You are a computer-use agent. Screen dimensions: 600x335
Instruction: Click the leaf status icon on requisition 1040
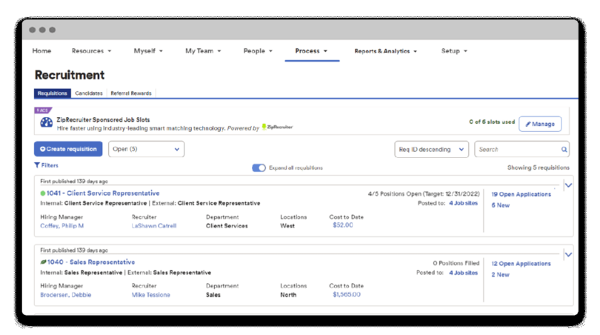tap(43, 262)
